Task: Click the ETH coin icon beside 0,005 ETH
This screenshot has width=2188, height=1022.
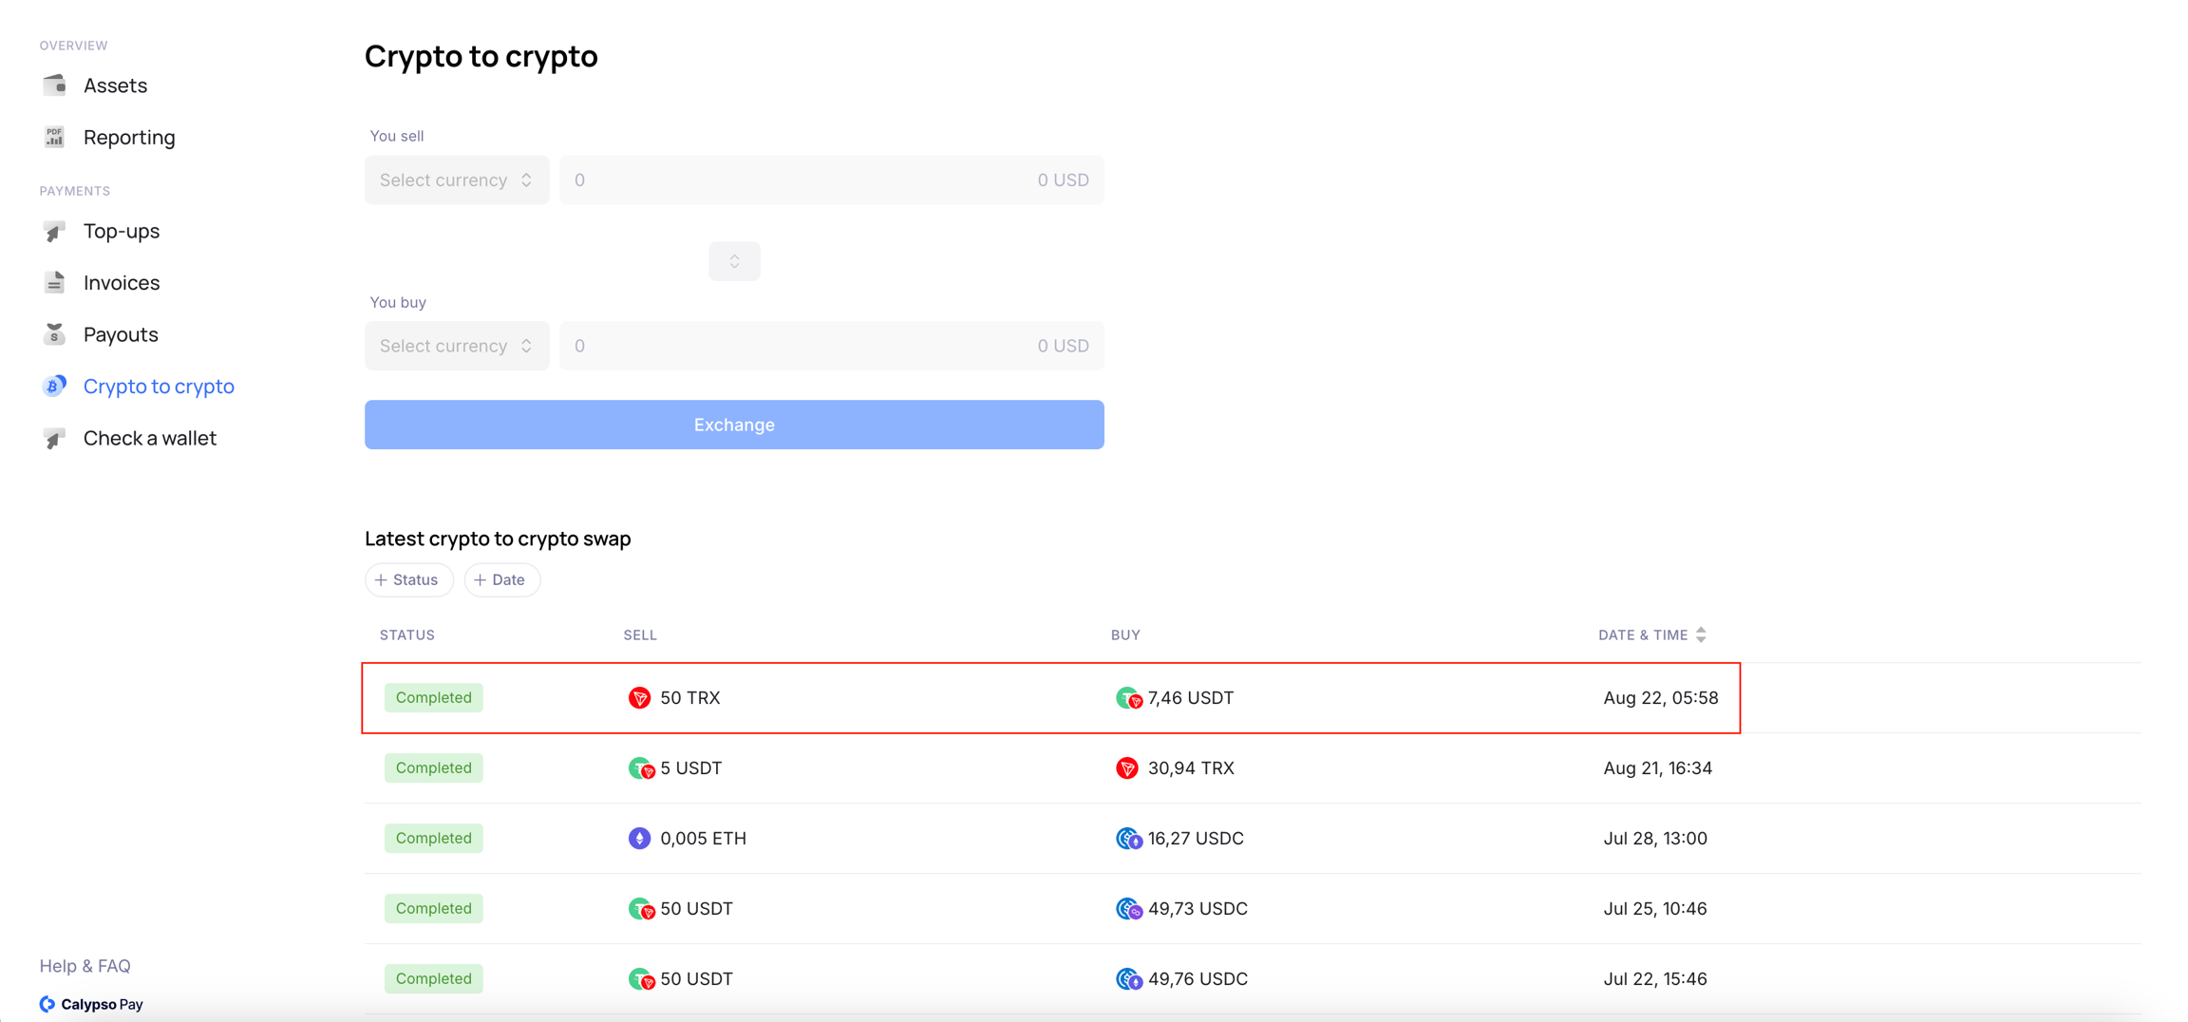Action: click(x=639, y=839)
